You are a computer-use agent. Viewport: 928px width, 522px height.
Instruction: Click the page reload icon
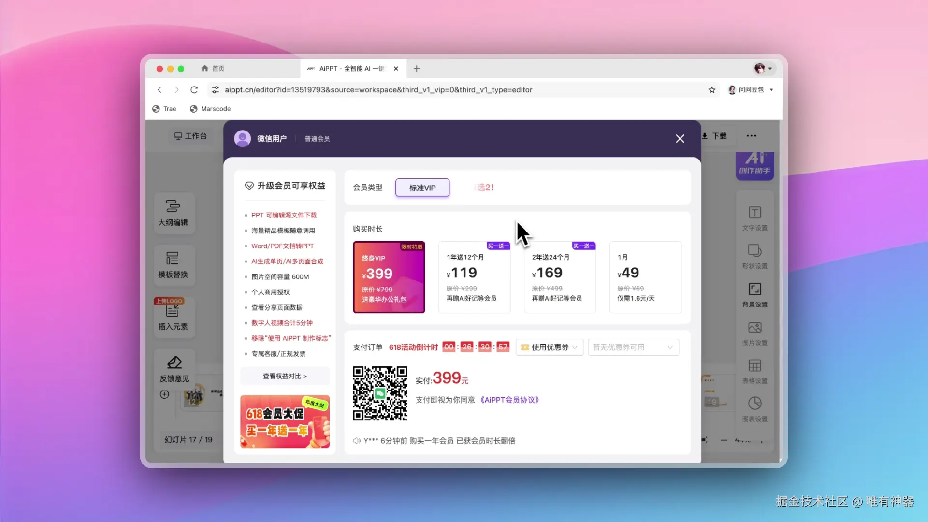[x=194, y=90]
